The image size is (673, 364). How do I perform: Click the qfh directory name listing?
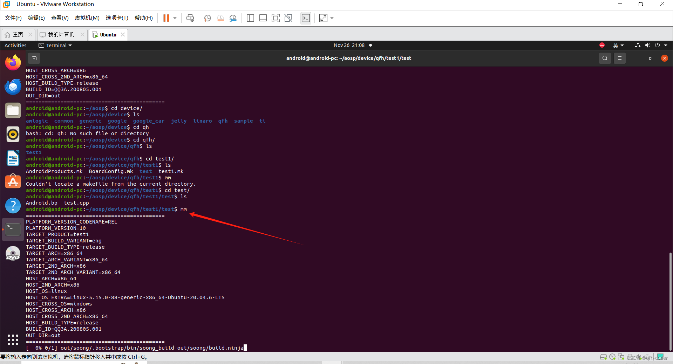[223, 121]
